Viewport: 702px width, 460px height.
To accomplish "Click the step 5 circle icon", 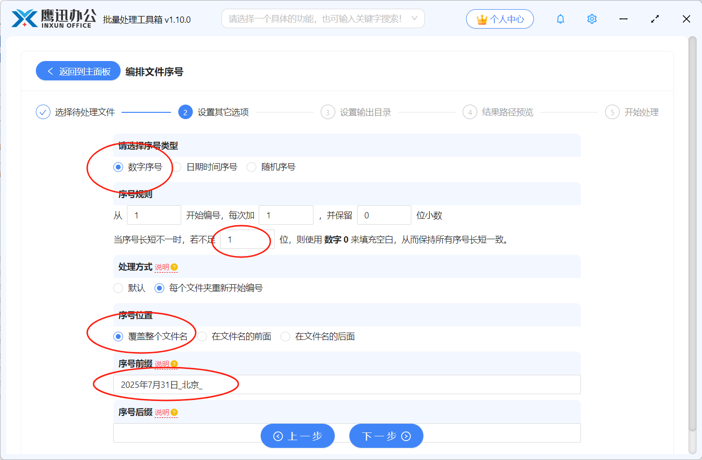I will pos(612,112).
